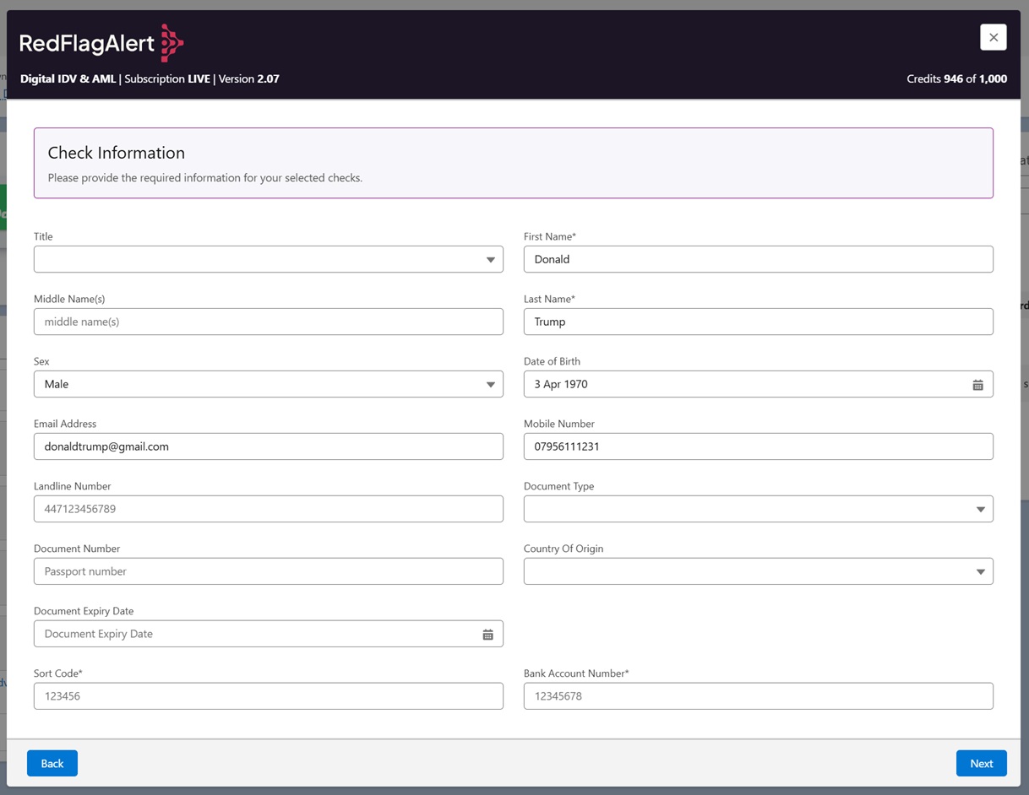The width and height of the screenshot is (1029, 795).
Task: Expand the Document Type dropdown
Action: (x=759, y=509)
